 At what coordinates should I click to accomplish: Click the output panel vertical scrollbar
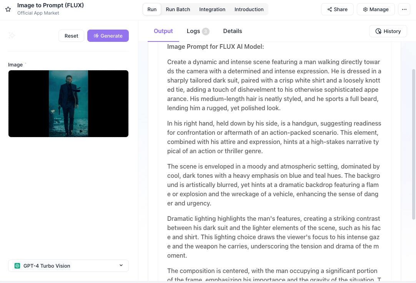413,144
